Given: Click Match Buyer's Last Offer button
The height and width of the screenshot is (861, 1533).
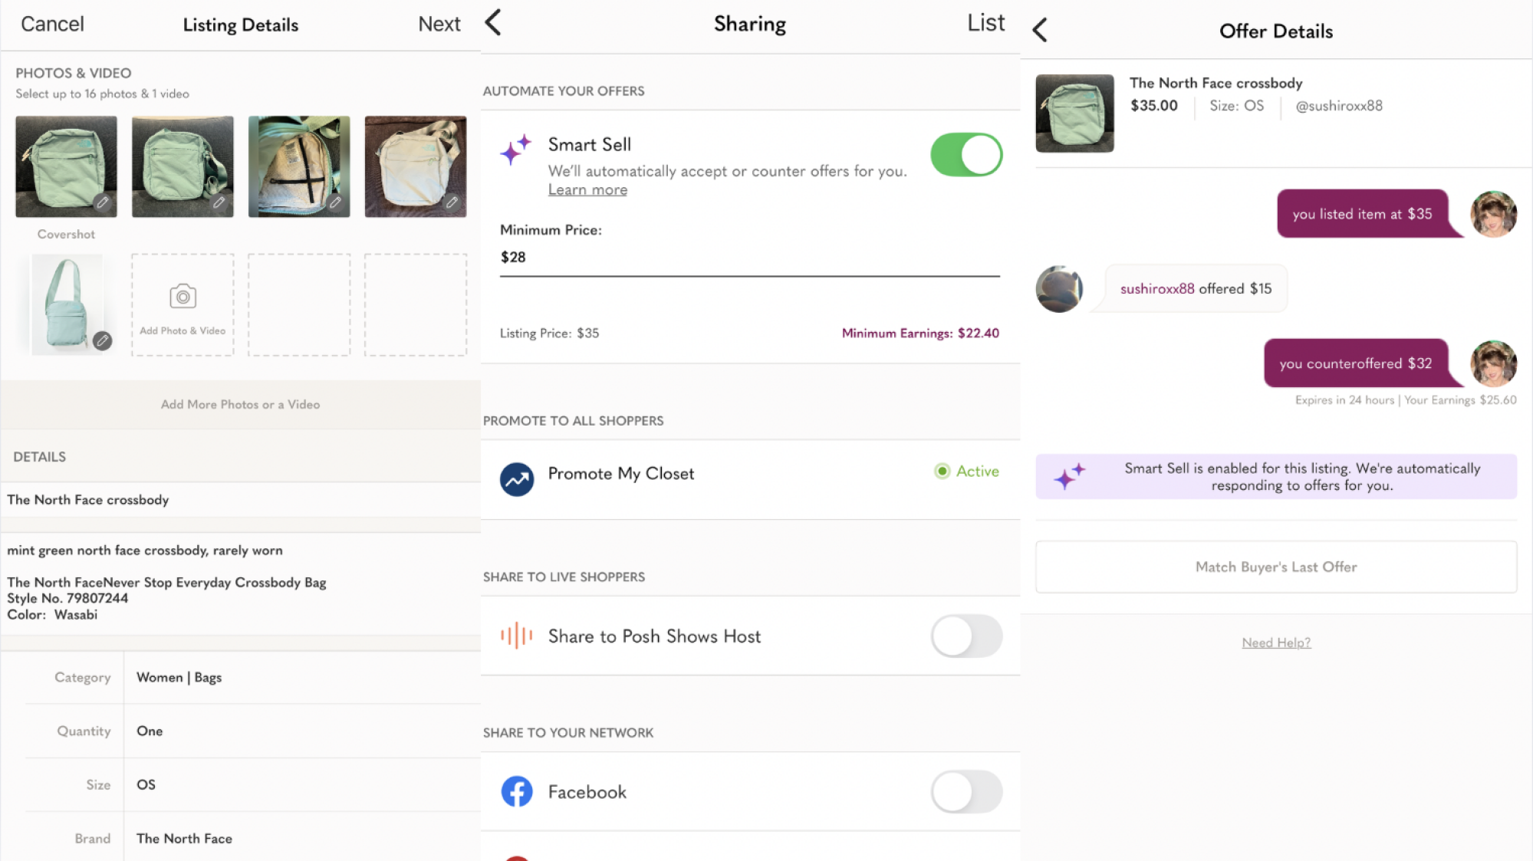Looking at the screenshot, I should coord(1275,567).
